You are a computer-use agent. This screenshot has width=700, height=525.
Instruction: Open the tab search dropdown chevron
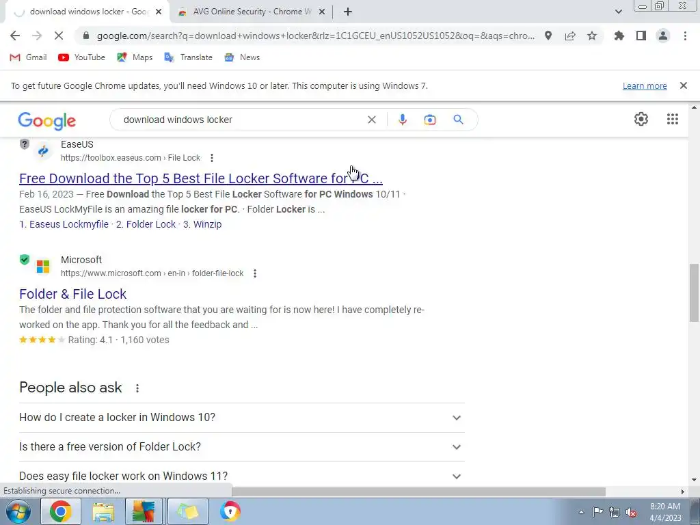tap(618, 12)
